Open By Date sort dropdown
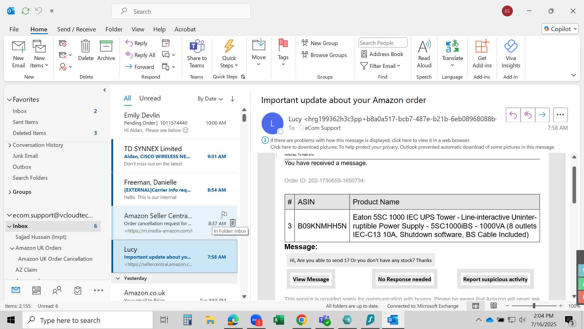This screenshot has height=329, width=584. pyautogui.click(x=210, y=99)
